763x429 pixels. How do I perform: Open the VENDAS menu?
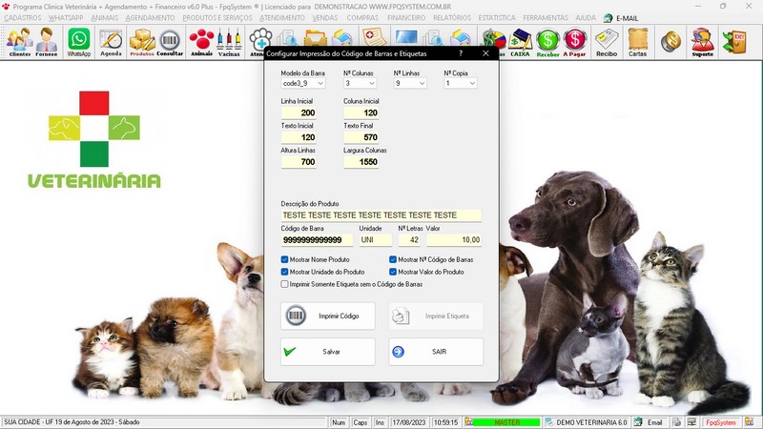point(325,18)
